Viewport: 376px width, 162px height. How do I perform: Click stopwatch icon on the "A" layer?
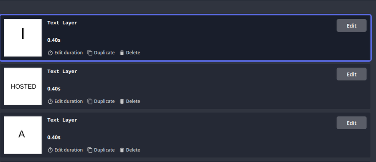[50, 150]
